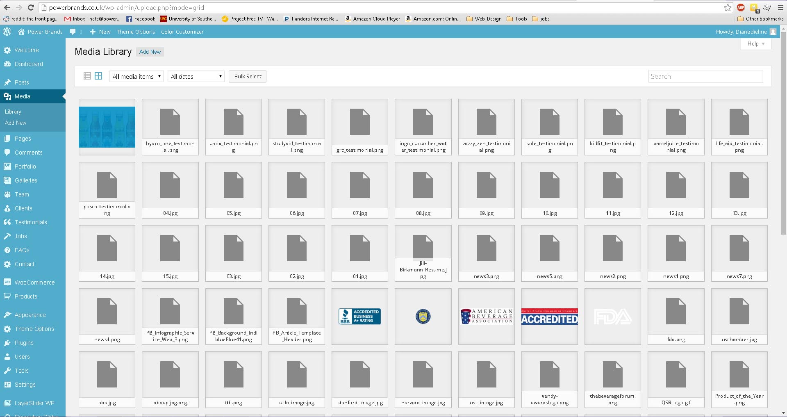Switch to grid view icon

[98, 76]
